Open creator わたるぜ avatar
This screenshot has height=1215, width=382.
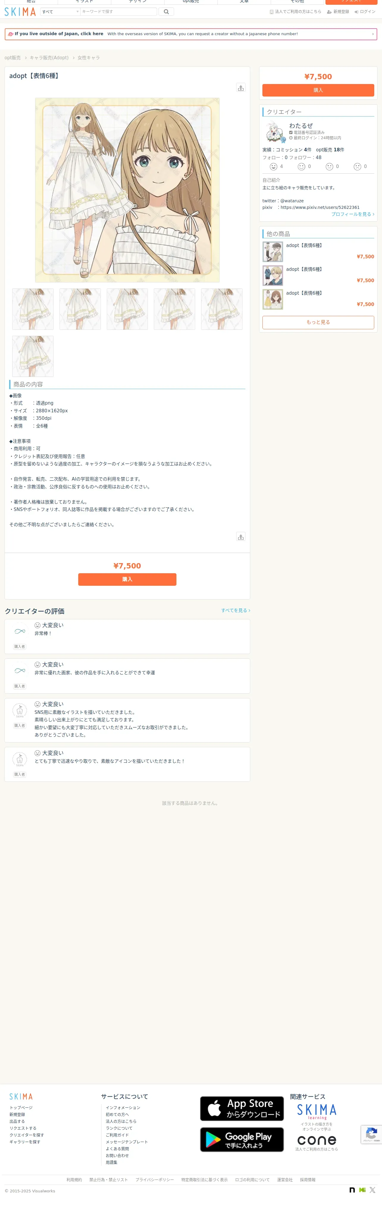tap(274, 132)
